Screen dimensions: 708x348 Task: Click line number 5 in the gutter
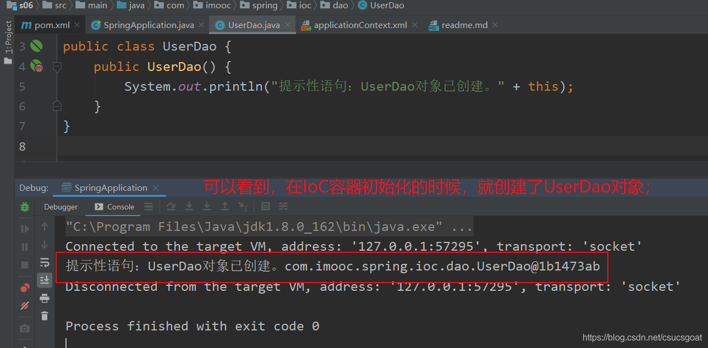22,86
